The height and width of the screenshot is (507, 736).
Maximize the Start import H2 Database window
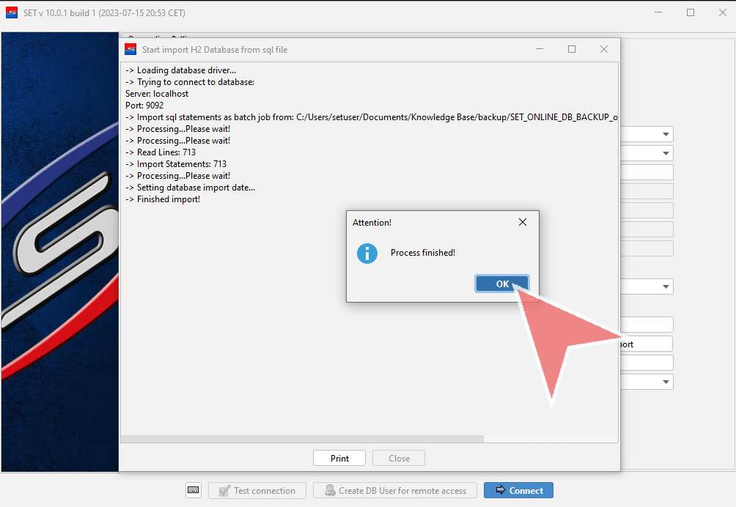tap(572, 49)
